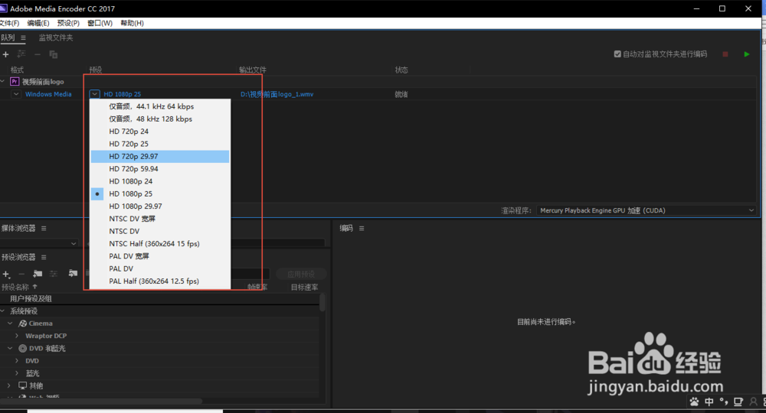Click the DVD 和蓝光 disc icon
Screen dimensions: 766x413
click(x=22, y=348)
